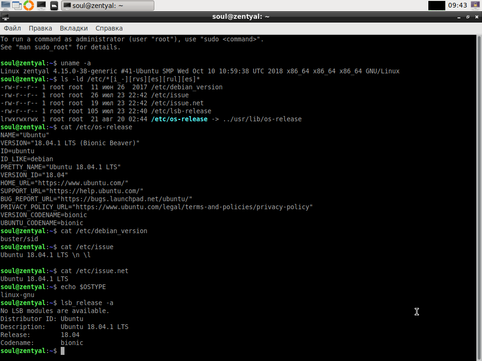Open the file manager panel icon

coord(54,5)
